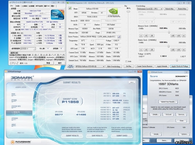The width and height of the screenshot is (195, 145).
Task: Click the Unlock Min button
Action: point(169,9)
